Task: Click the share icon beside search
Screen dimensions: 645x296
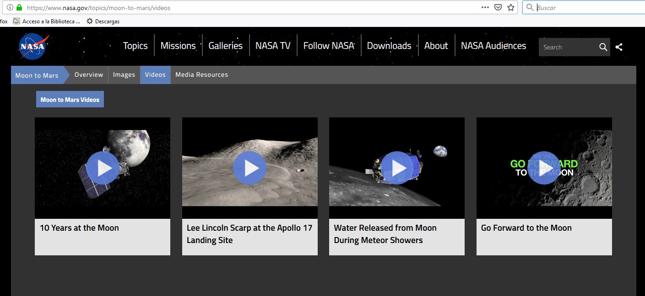Action: click(x=619, y=47)
